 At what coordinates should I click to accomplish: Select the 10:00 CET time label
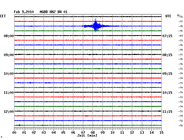pyautogui.click(x=9, y=74)
